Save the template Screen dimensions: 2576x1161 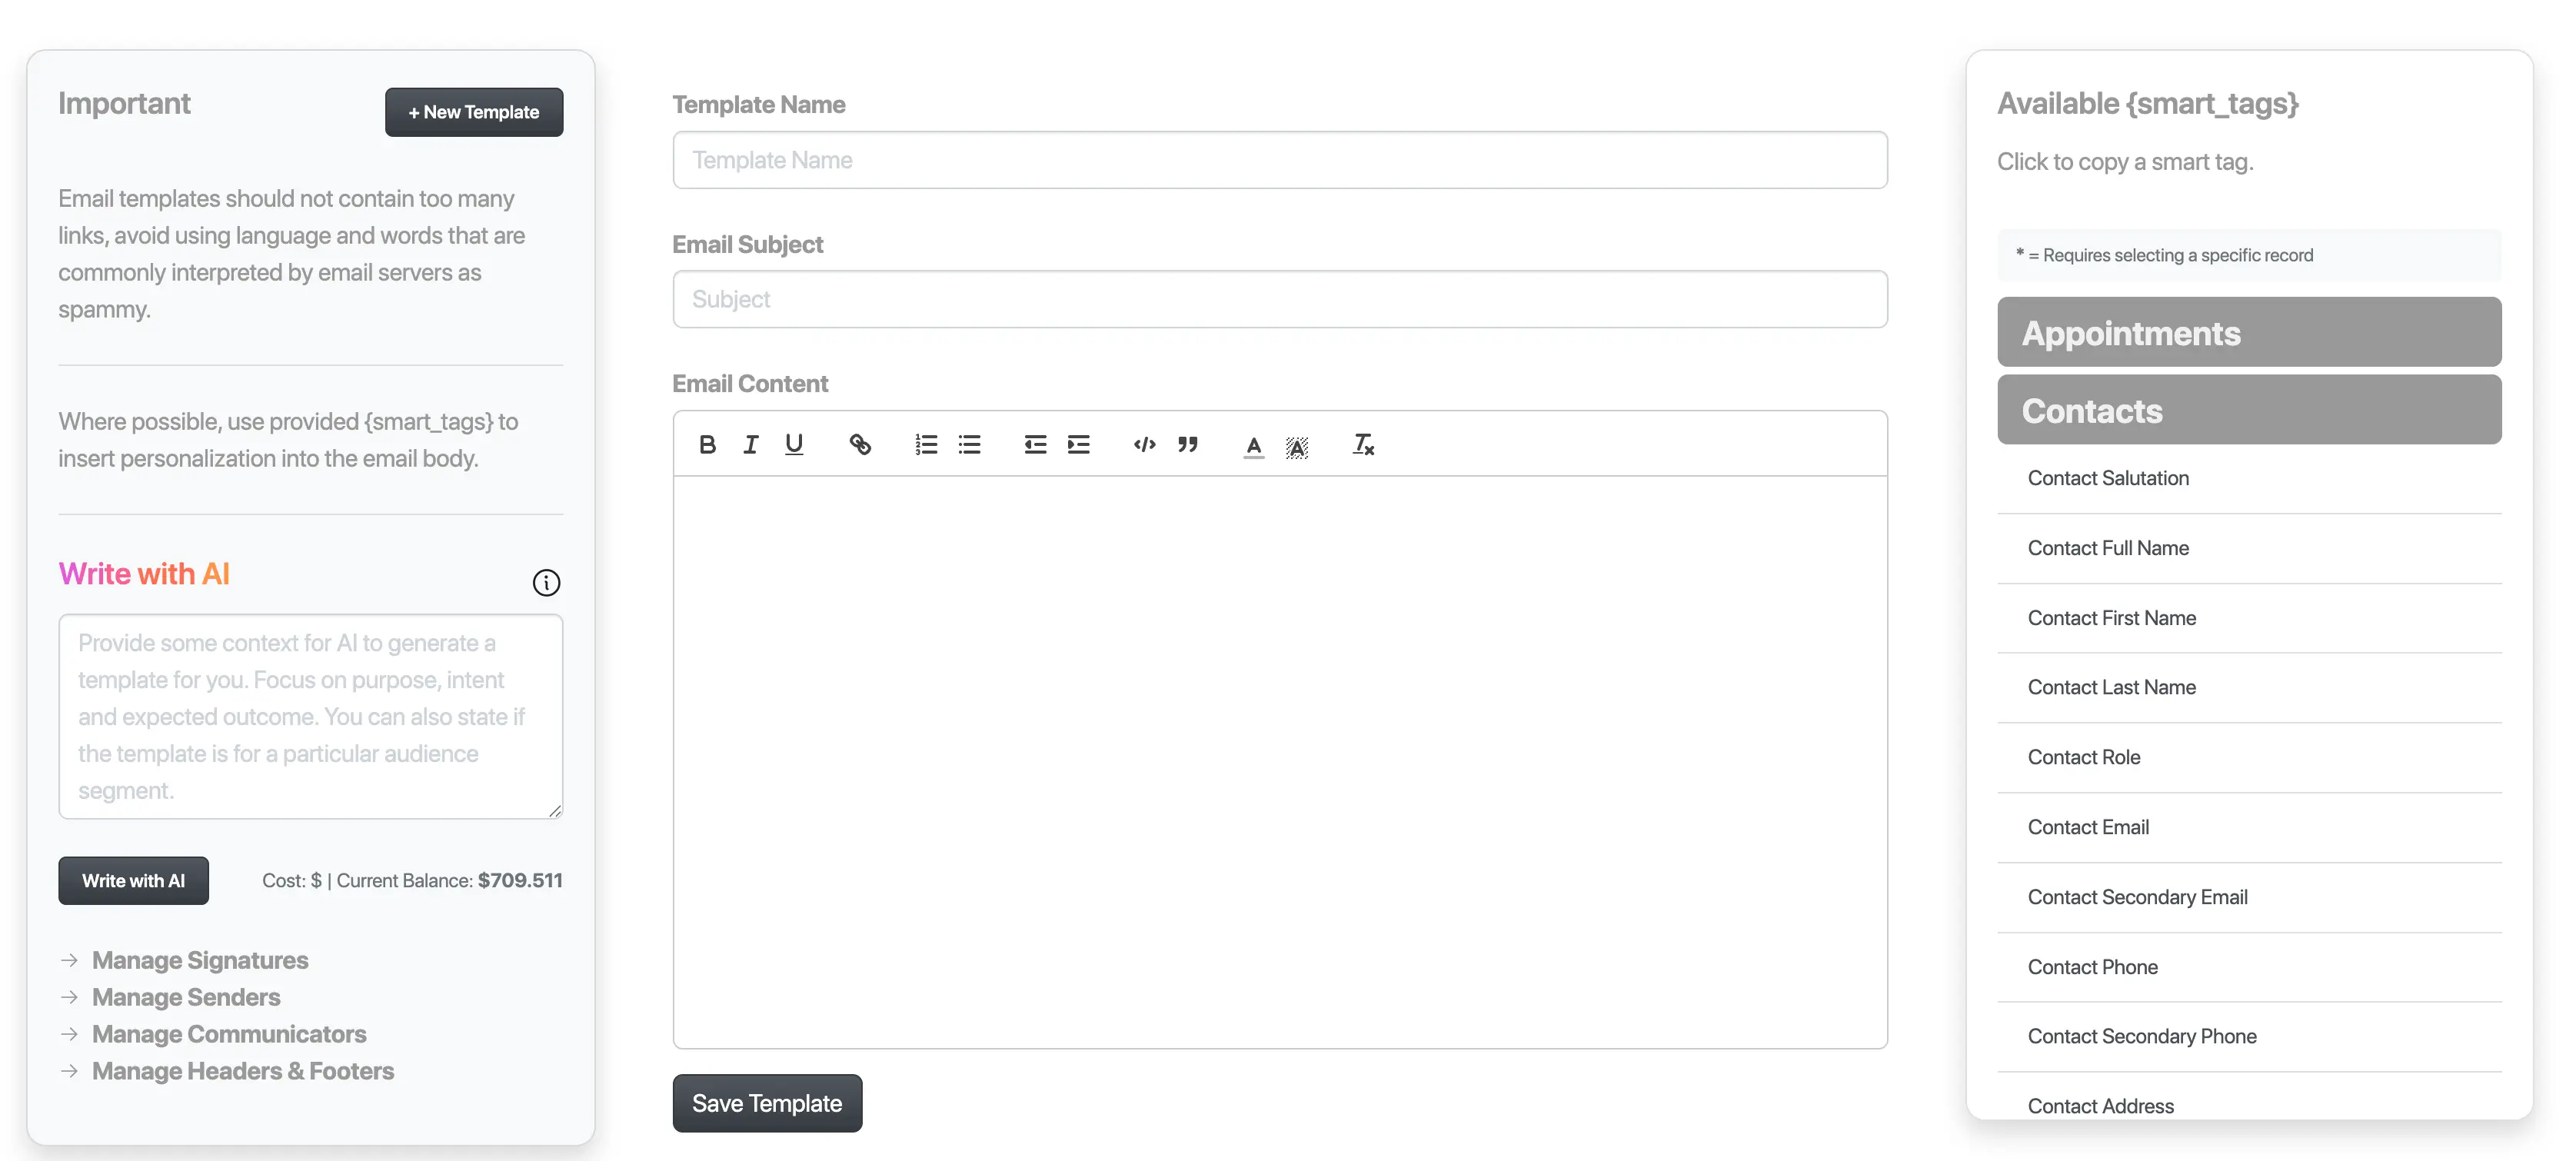(767, 1104)
